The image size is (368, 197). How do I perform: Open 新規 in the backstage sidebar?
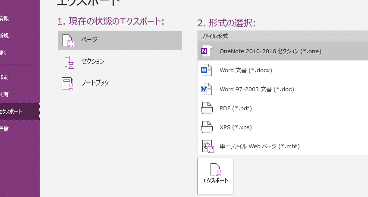click(4, 36)
